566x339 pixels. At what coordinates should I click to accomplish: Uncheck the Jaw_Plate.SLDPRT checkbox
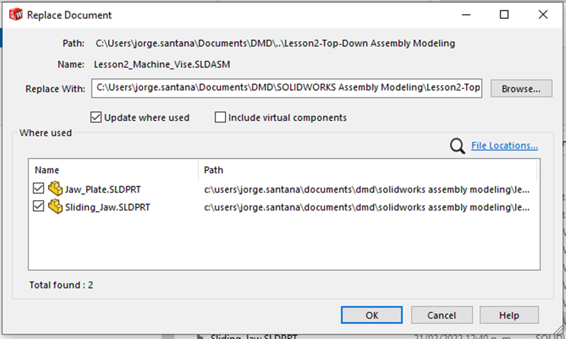pos(38,189)
